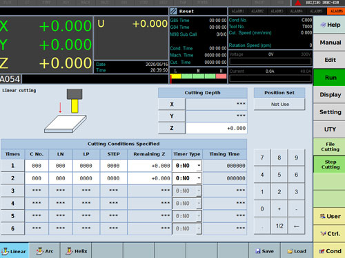Open Timer Type dropdown in row 4

(199, 204)
